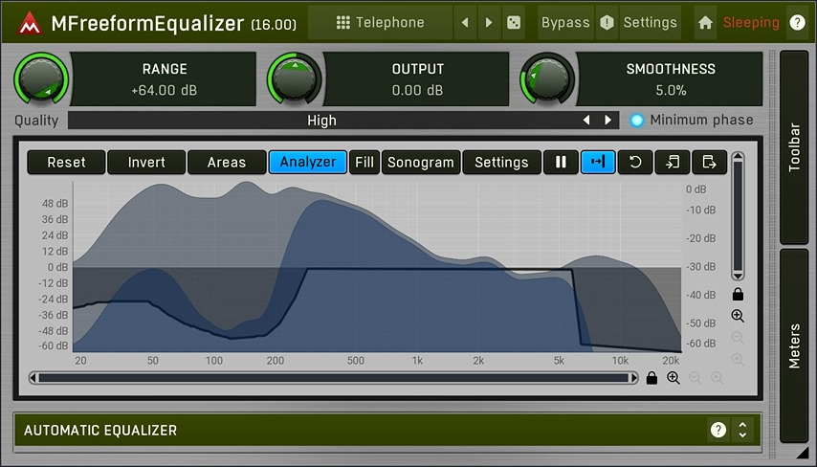Toggle the highlighted blue arrow-bar icon
Screen dimensions: 817x467
[598, 162]
